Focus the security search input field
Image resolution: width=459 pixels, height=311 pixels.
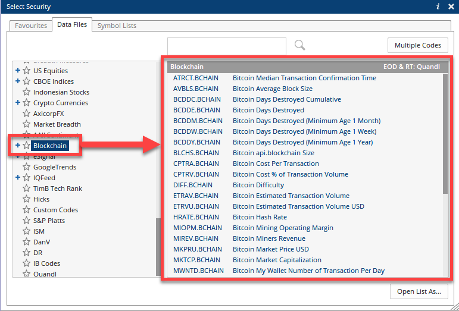tap(227, 46)
